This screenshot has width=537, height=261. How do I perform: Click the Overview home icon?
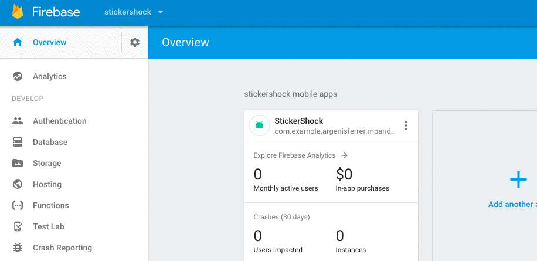coord(18,42)
